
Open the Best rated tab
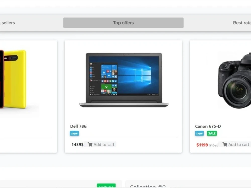tap(242, 23)
